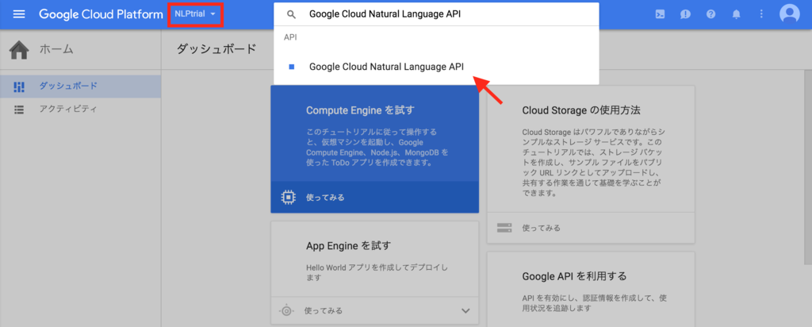Click the ホーム label in sidebar header
Screen dimensions: 812x327
pyautogui.click(x=56, y=50)
